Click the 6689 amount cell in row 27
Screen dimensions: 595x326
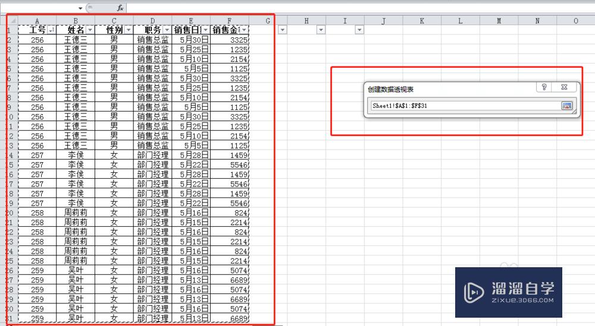point(230,280)
